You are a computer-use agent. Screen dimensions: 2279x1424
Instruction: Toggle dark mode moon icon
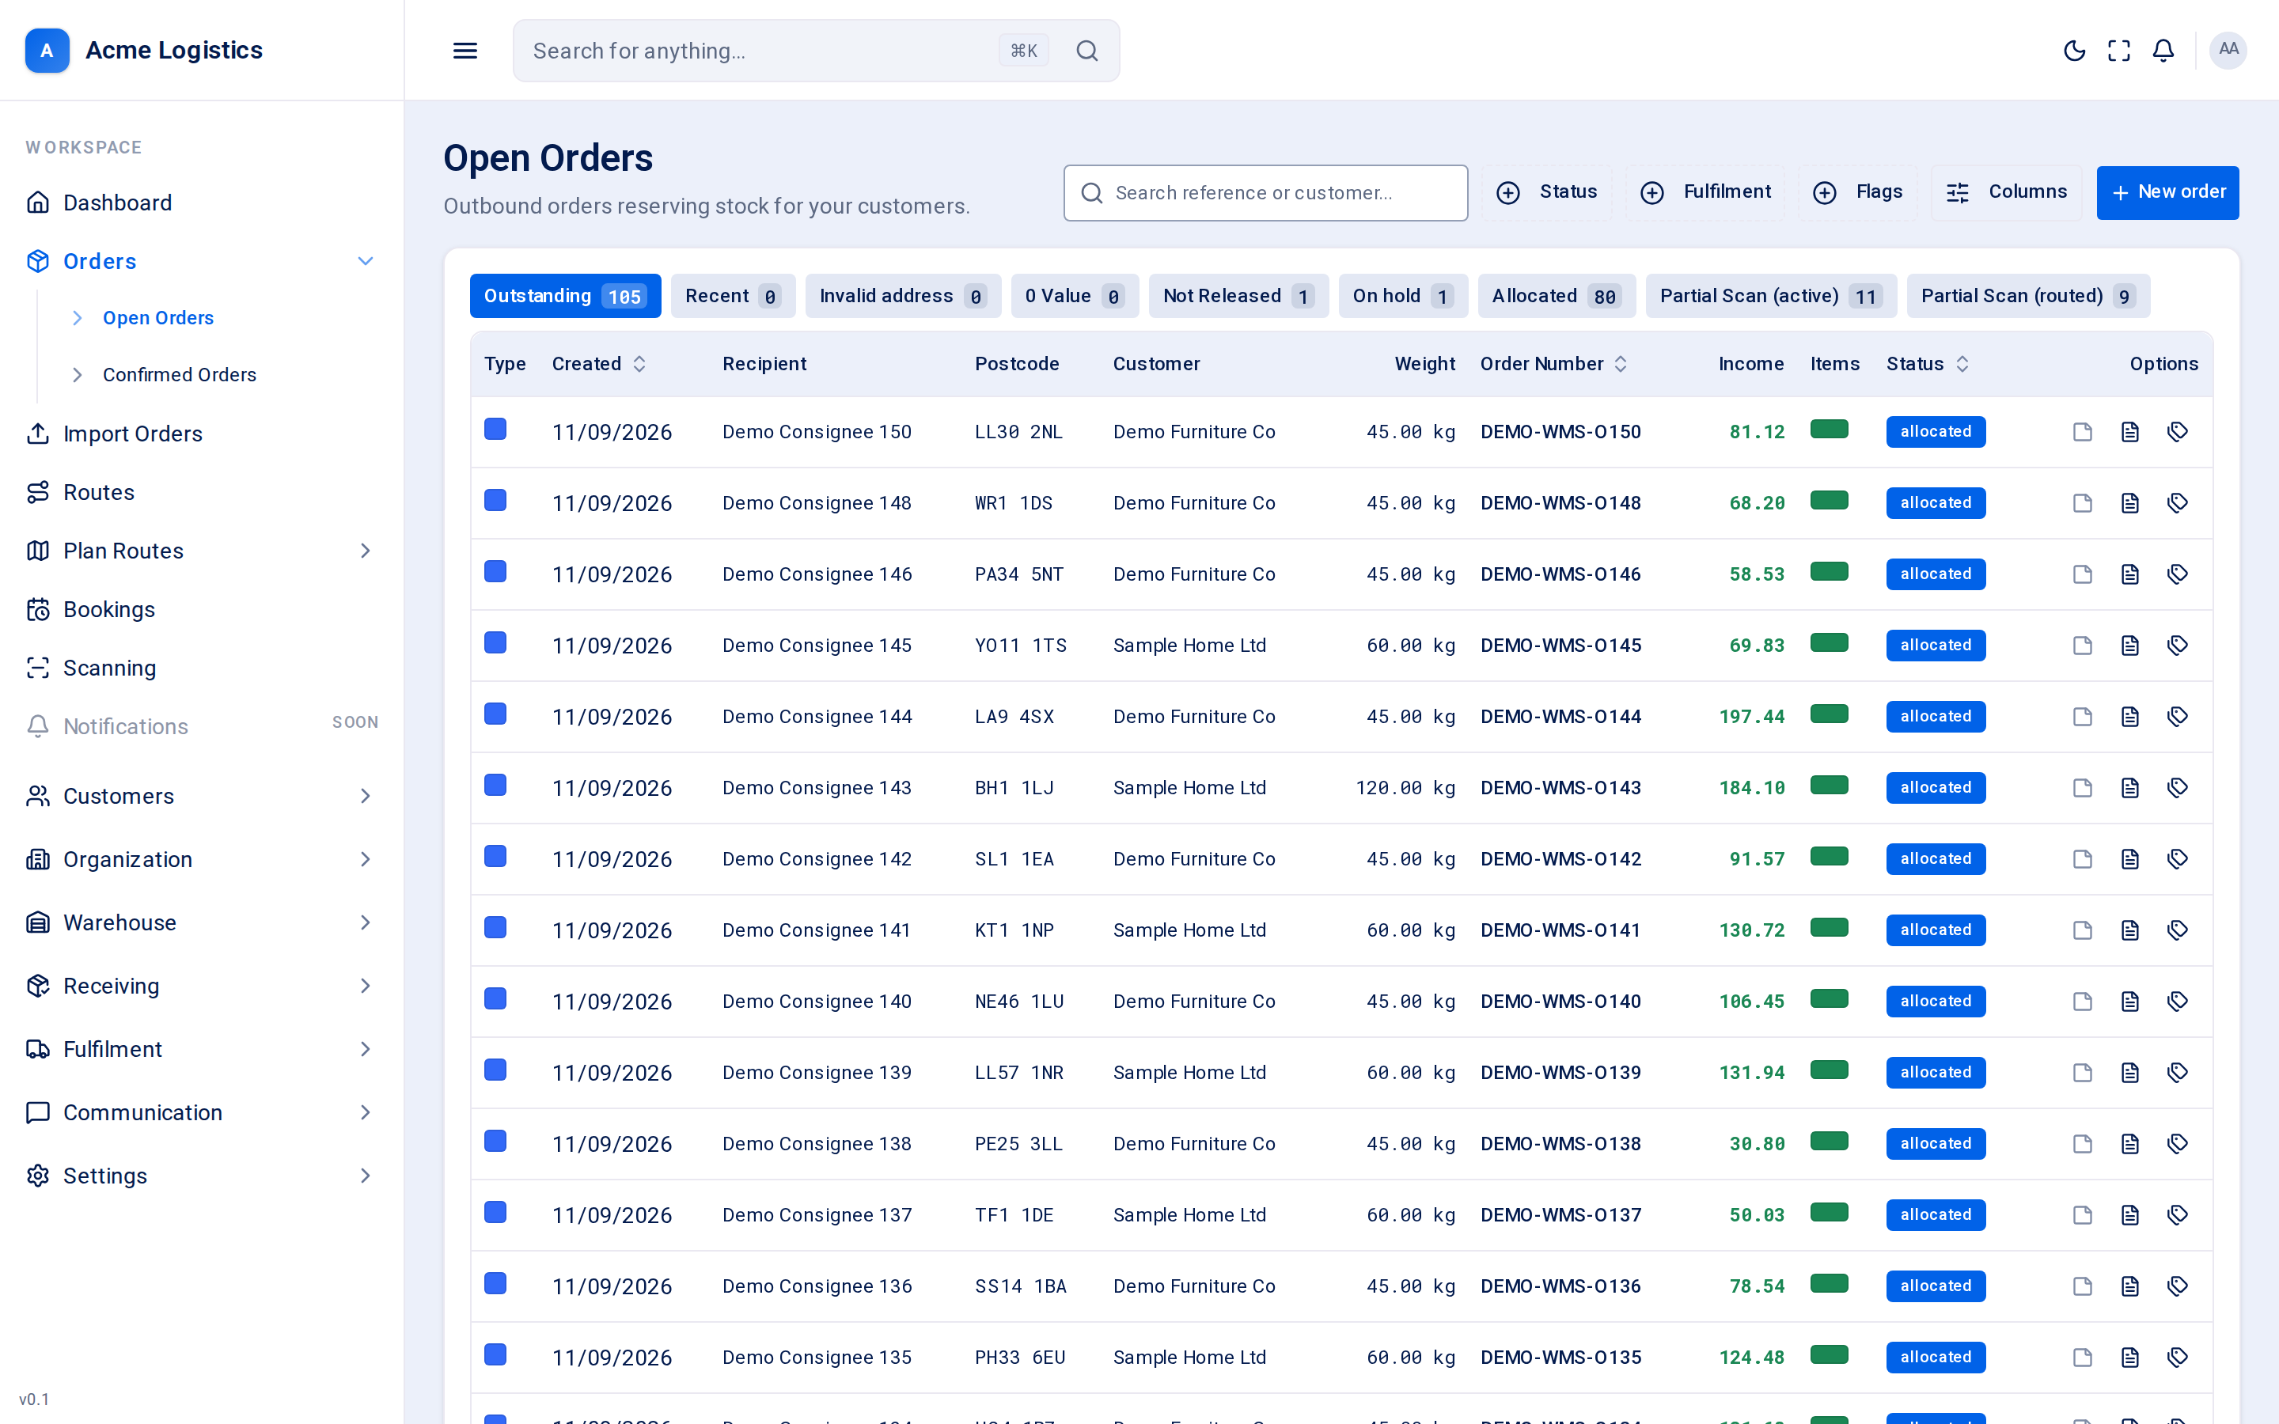(2074, 51)
